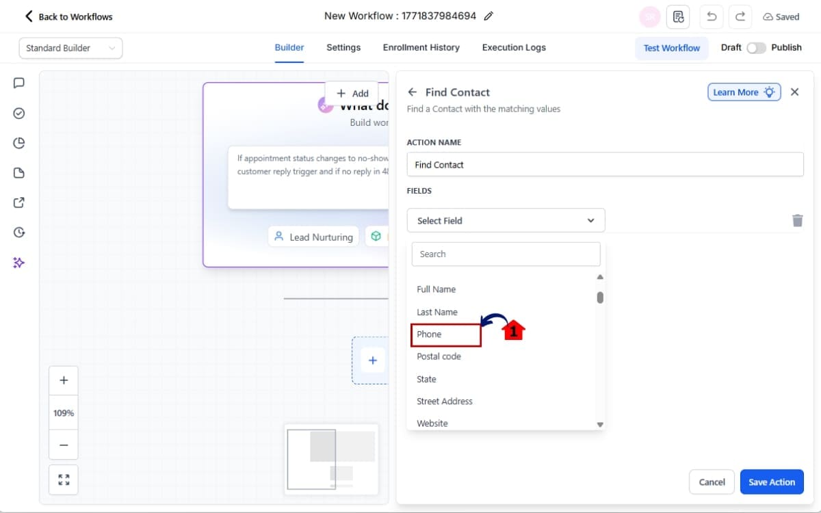This screenshot has width=821, height=513.
Task: Open the Select Field dropdown
Action: [x=506, y=220]
